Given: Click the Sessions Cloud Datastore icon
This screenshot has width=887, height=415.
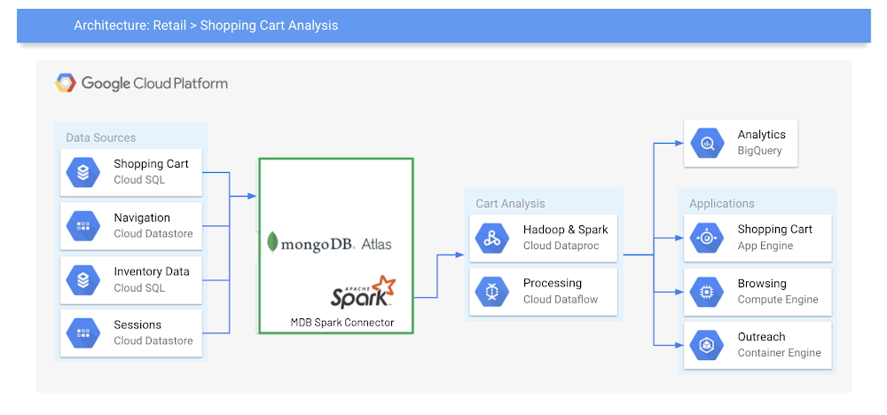Looking at the screenshot, I should click(x=83, y=333).
